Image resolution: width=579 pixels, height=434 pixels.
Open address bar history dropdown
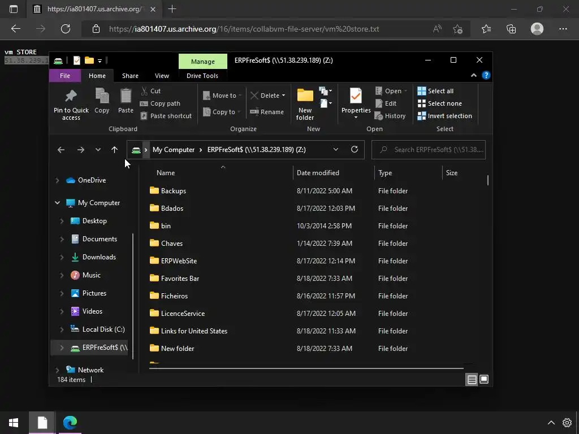(336, 149)
